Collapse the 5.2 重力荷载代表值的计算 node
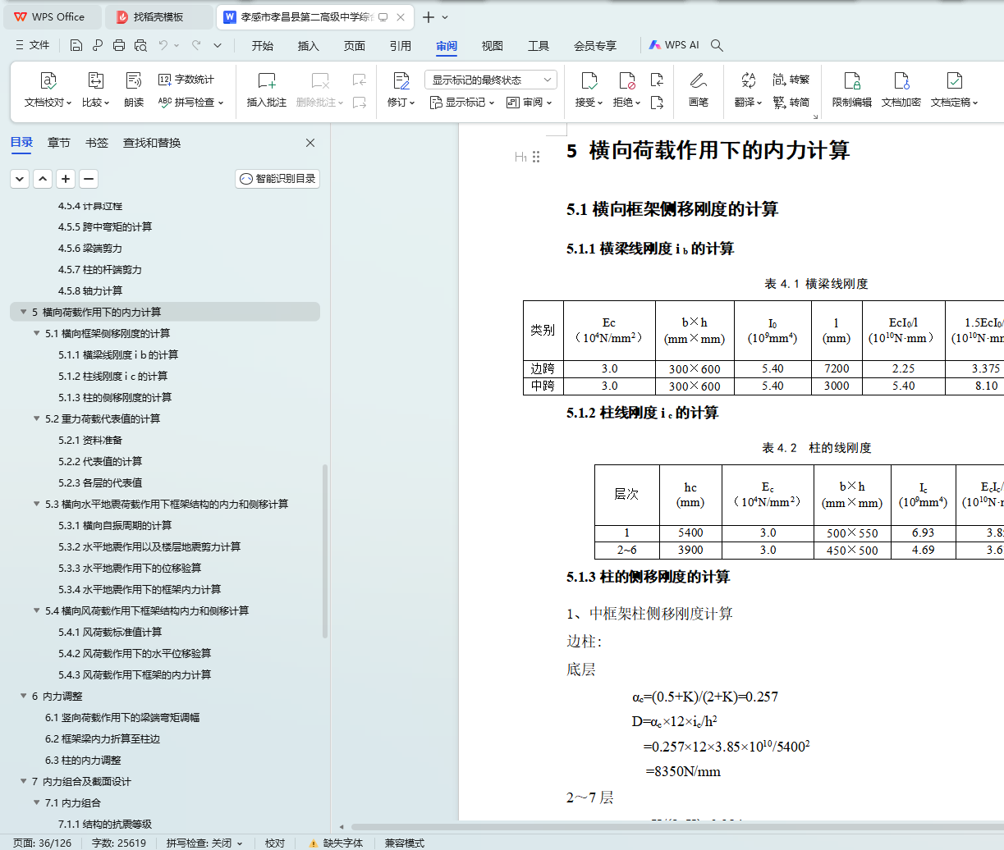 pyautogui.click(x=36, y=418)
